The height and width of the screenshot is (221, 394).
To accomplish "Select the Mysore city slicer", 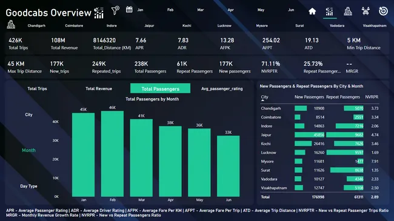I will point(262,25).
